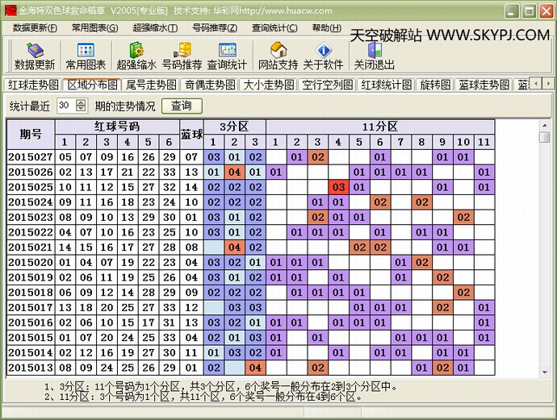Open 网站支持 house icon
Viewport: 557px width, 420px height.
pos(278,56)
